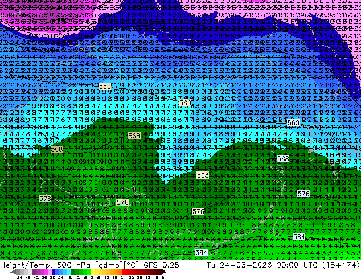Click the '500 hPa' level text

pos(75,265)
